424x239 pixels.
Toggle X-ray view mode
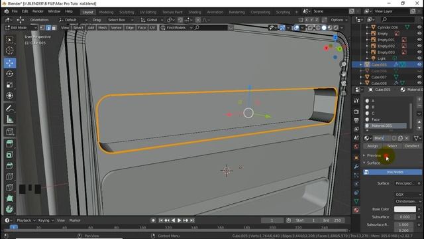click(310, 28)
